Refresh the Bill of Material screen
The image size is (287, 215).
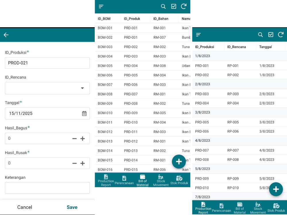click(184, 6)
